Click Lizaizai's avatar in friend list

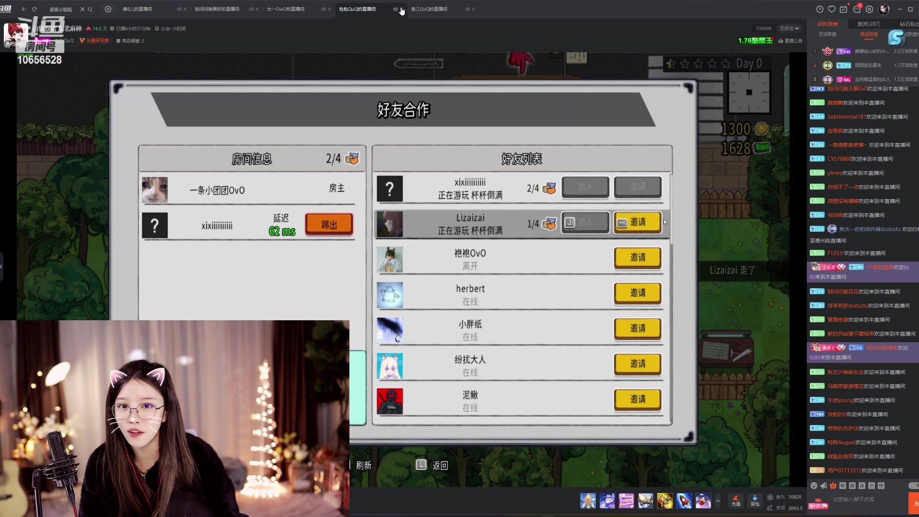coord(390,224)
